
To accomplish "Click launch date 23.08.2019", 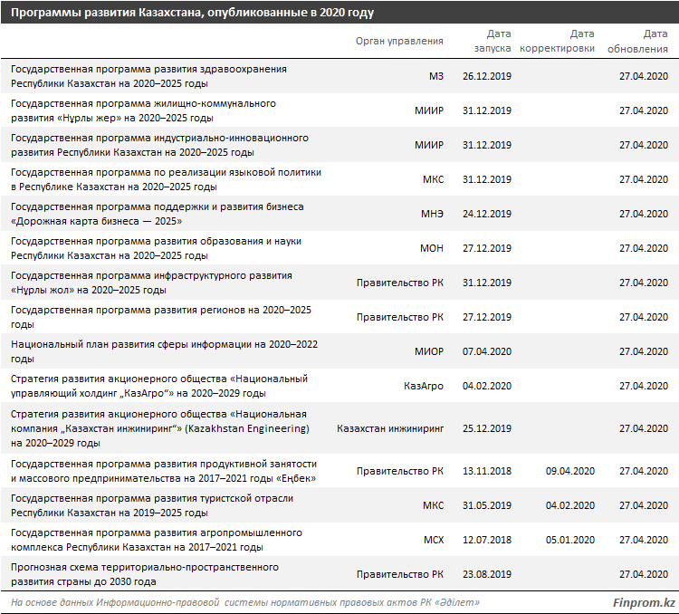I will click(487, 574).
